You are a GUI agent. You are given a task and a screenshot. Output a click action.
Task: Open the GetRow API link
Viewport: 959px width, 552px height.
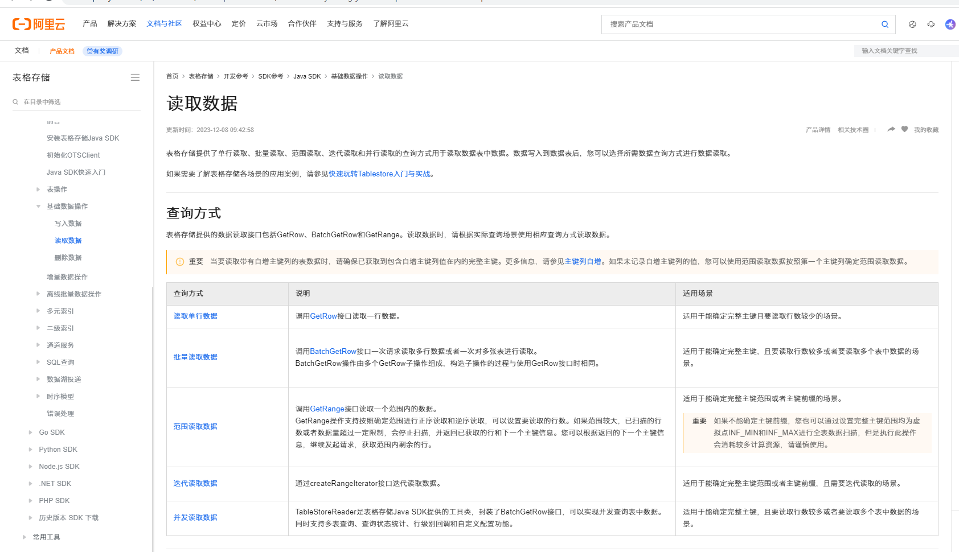coord(323,316)
